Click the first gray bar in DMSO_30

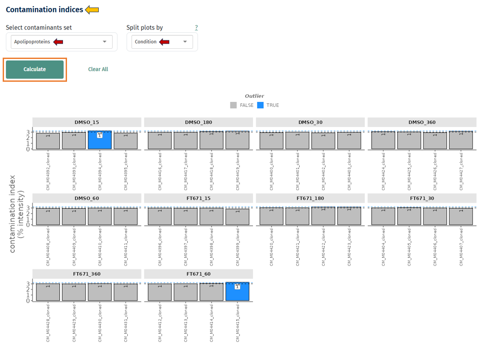271,141
